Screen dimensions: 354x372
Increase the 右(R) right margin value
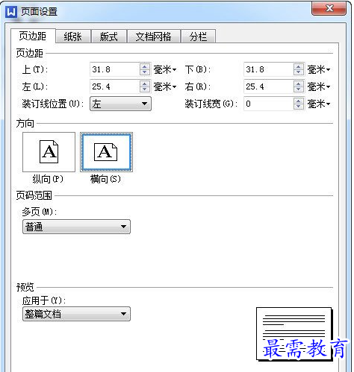[299, 83]
